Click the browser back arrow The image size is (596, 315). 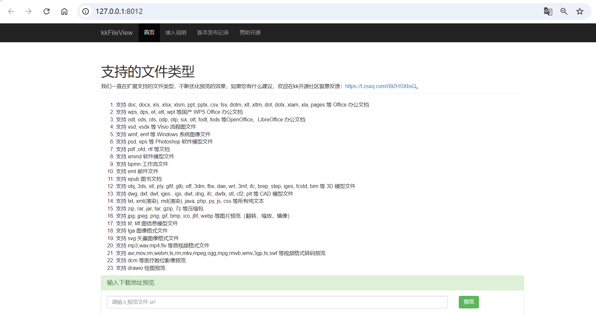click(x=11, y=12)
